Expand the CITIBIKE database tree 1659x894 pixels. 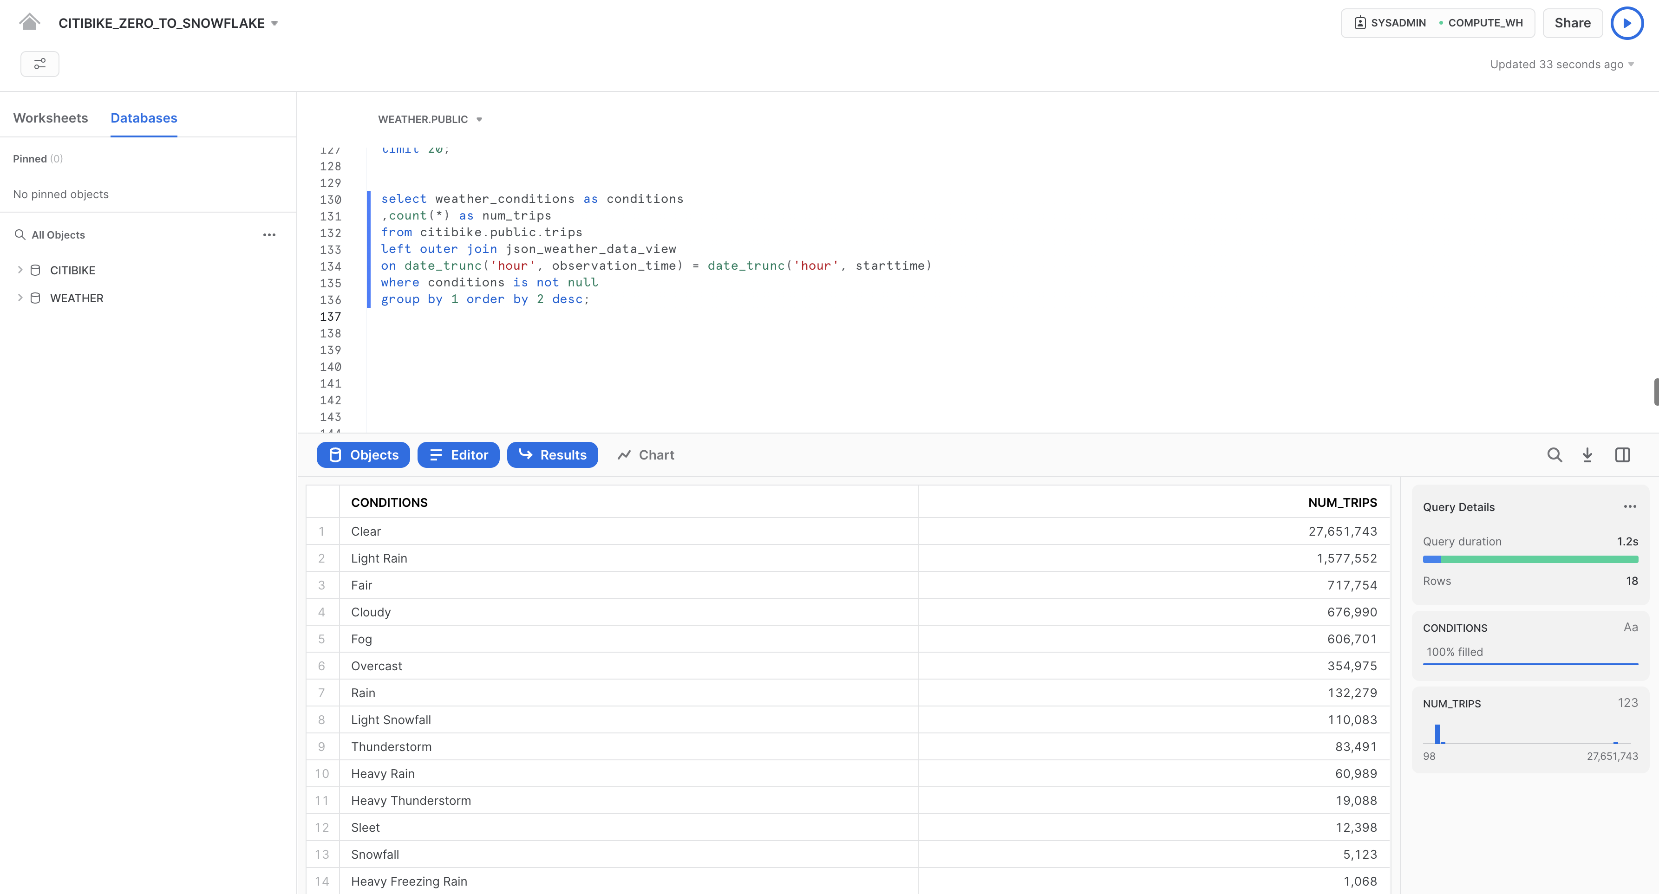click(20, 270)
